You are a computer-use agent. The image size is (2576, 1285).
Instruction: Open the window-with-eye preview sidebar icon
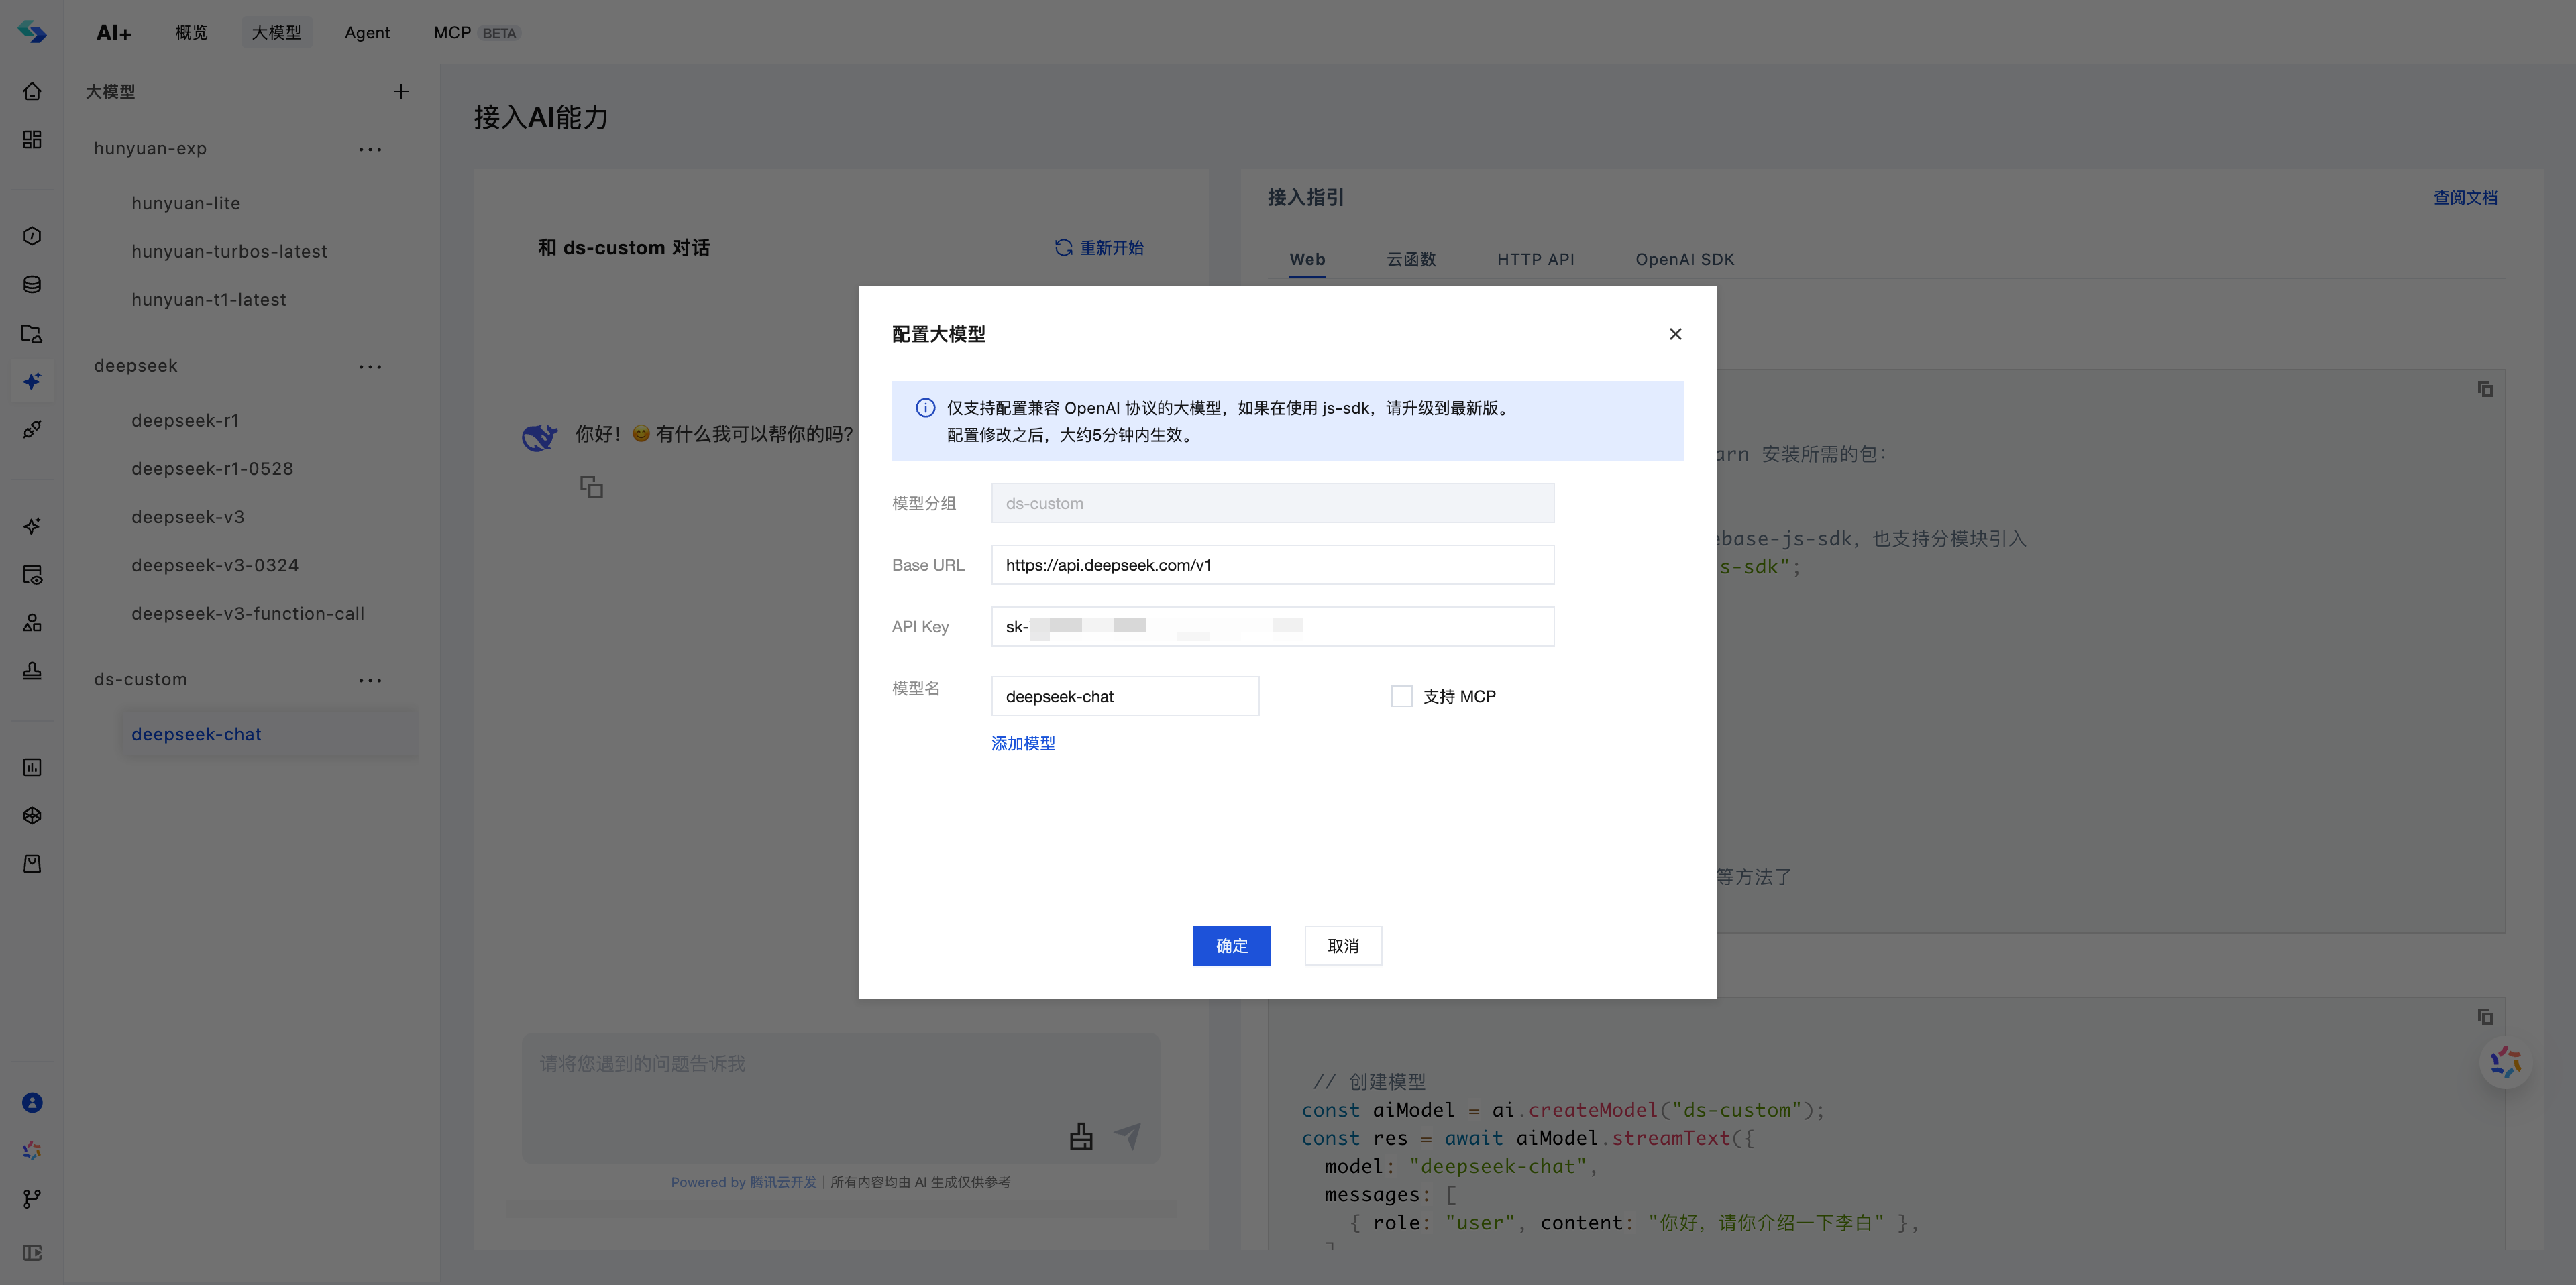pos(32,574)
